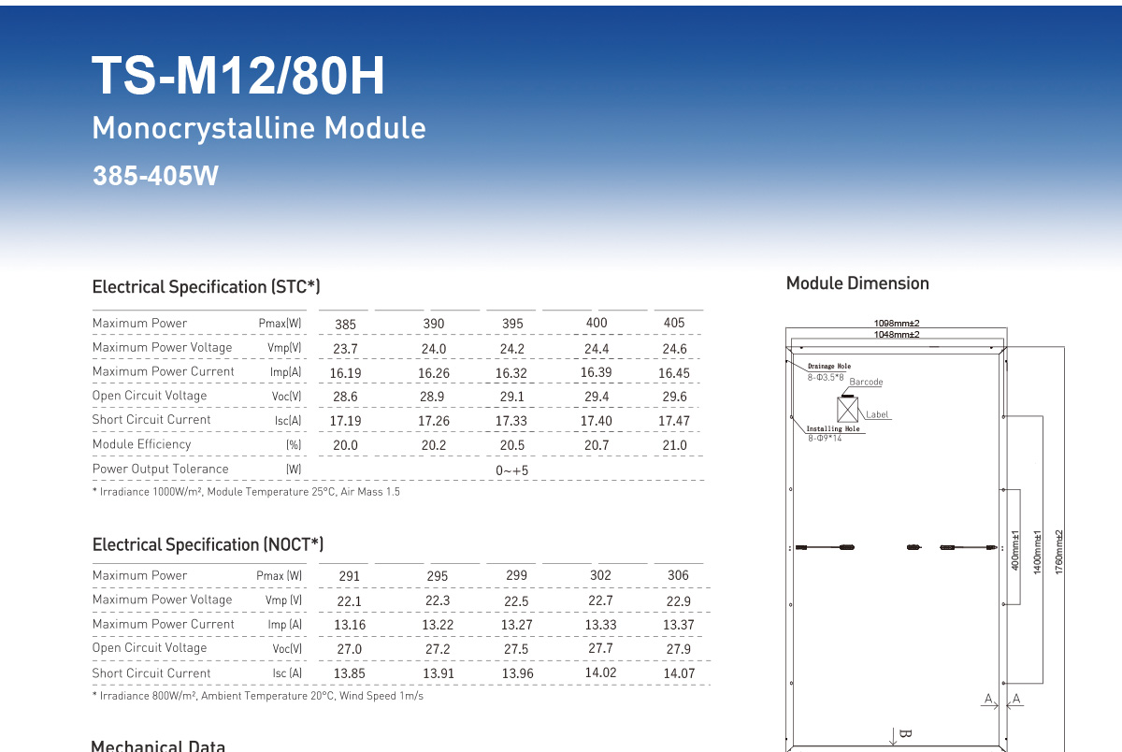Click Maximum Power label in STC table
Viewport: 1122px width, 752px height.
point(139,323)
